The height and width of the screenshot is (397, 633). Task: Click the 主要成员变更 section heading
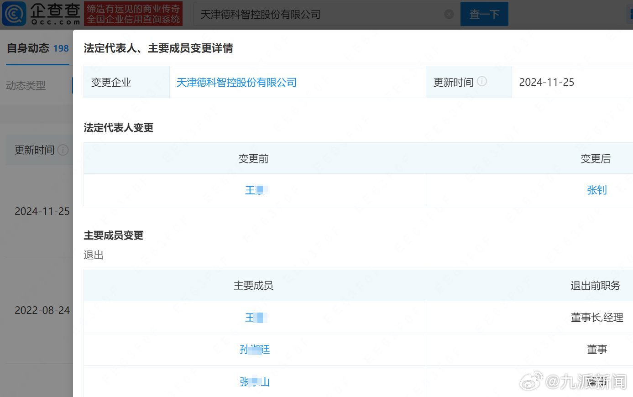(114, 235)
